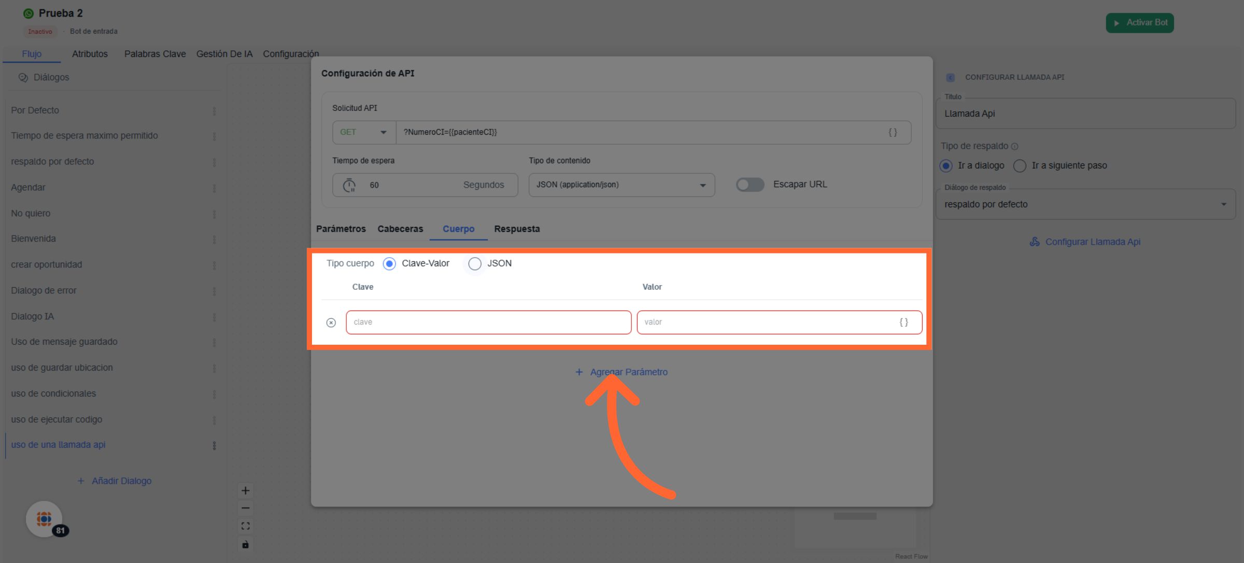Viewport: 1244px width, 563px height.
Task: Toggle the Escapar URL switch
Action: tap(750, 185)
